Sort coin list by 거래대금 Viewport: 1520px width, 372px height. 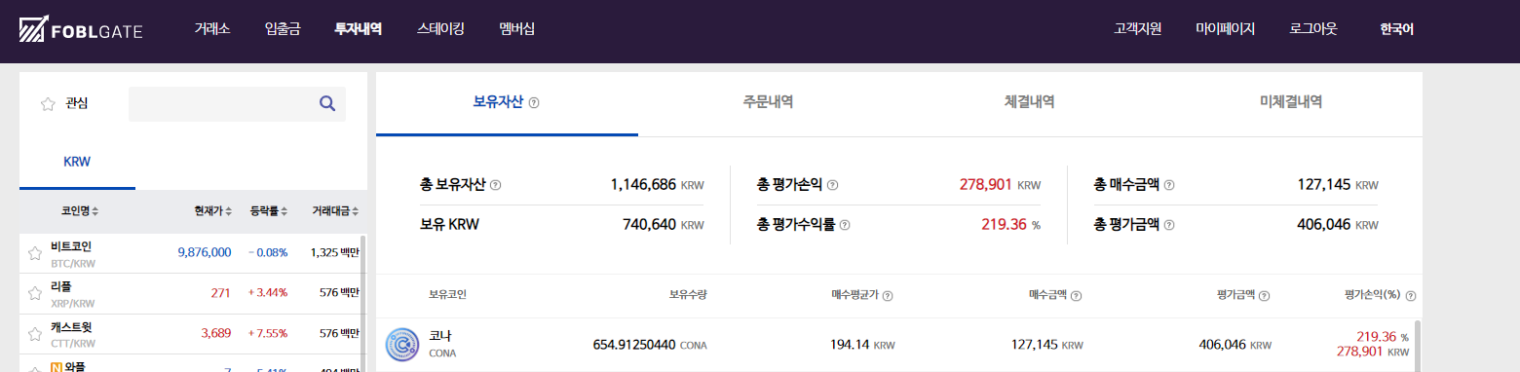tap(336, 211)
